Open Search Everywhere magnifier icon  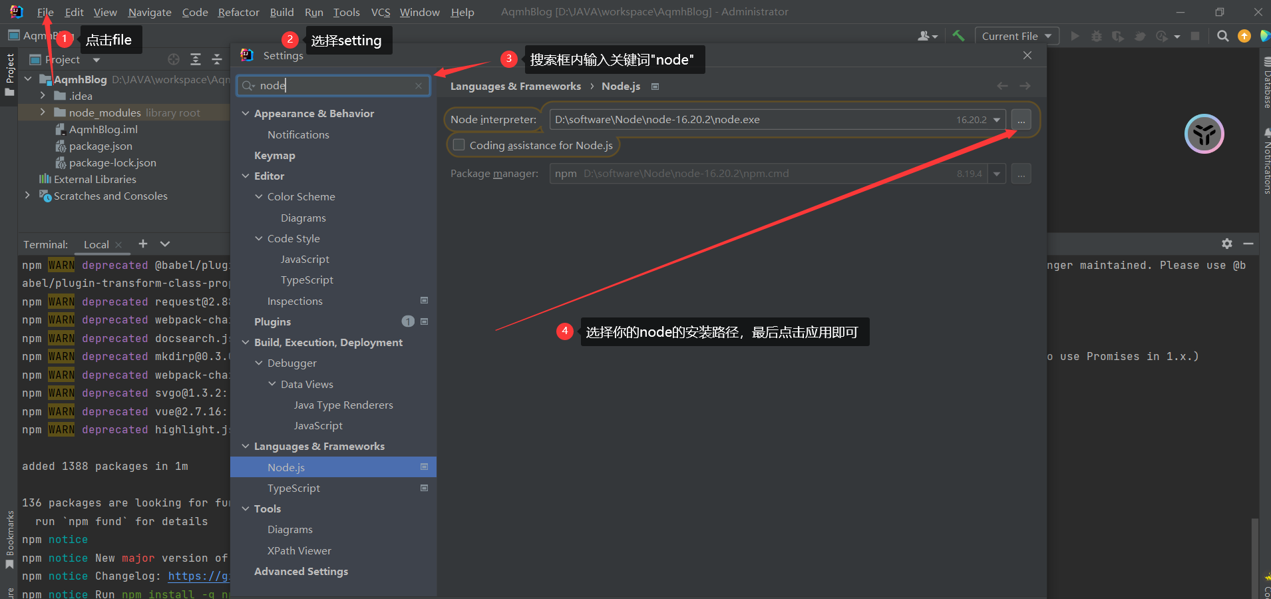click(1222, 36)
